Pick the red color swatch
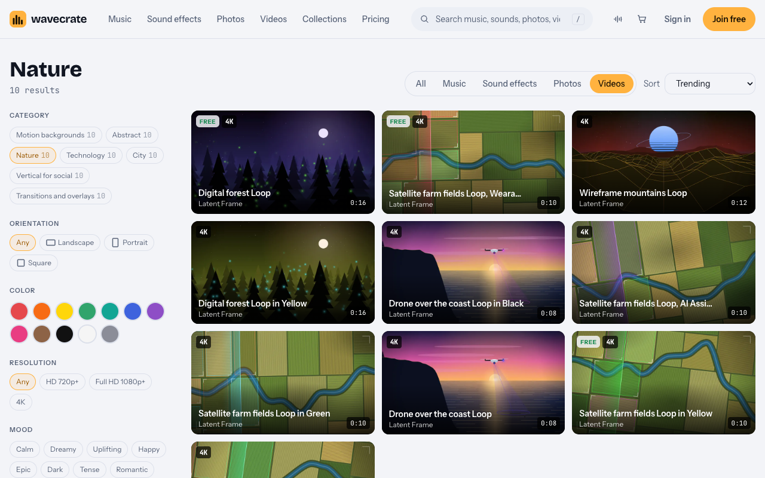 click(x=19, y=311)
